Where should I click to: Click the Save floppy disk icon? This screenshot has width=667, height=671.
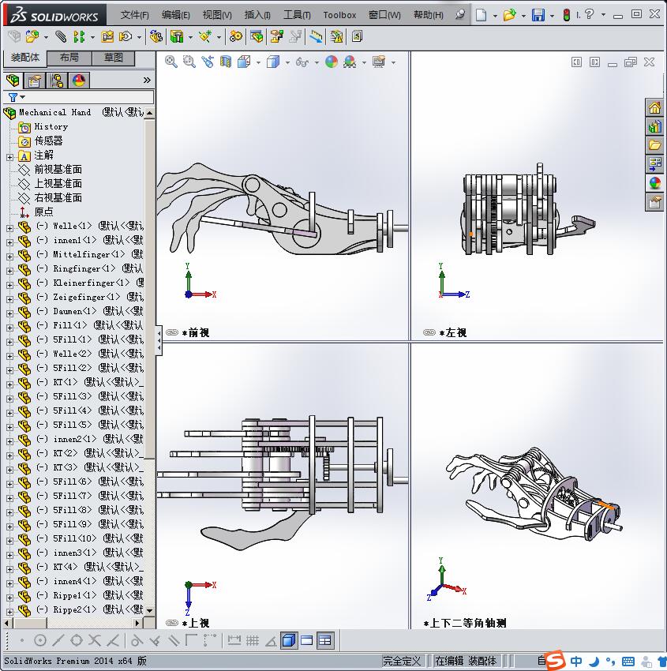pos(538,15)
